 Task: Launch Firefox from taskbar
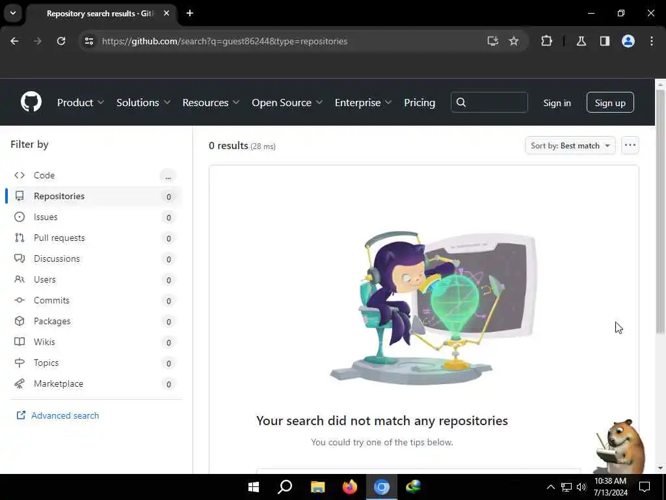349,487
